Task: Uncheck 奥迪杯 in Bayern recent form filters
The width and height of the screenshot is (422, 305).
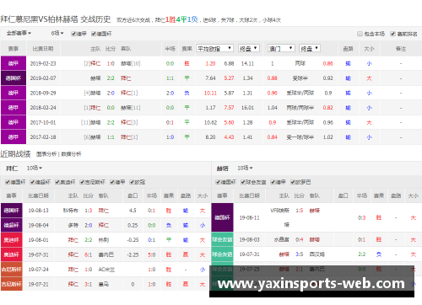Action: [57, 182]
